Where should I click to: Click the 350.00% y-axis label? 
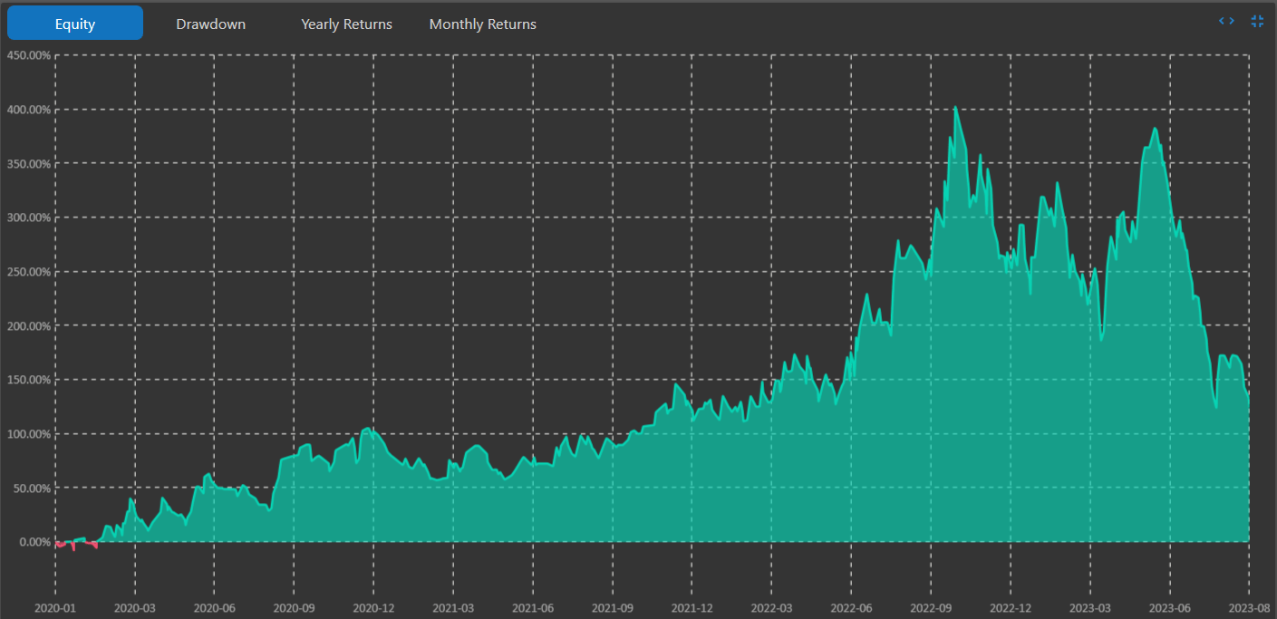coord(29,164)
